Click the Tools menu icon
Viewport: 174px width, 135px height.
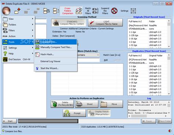(x=5, y=42)
